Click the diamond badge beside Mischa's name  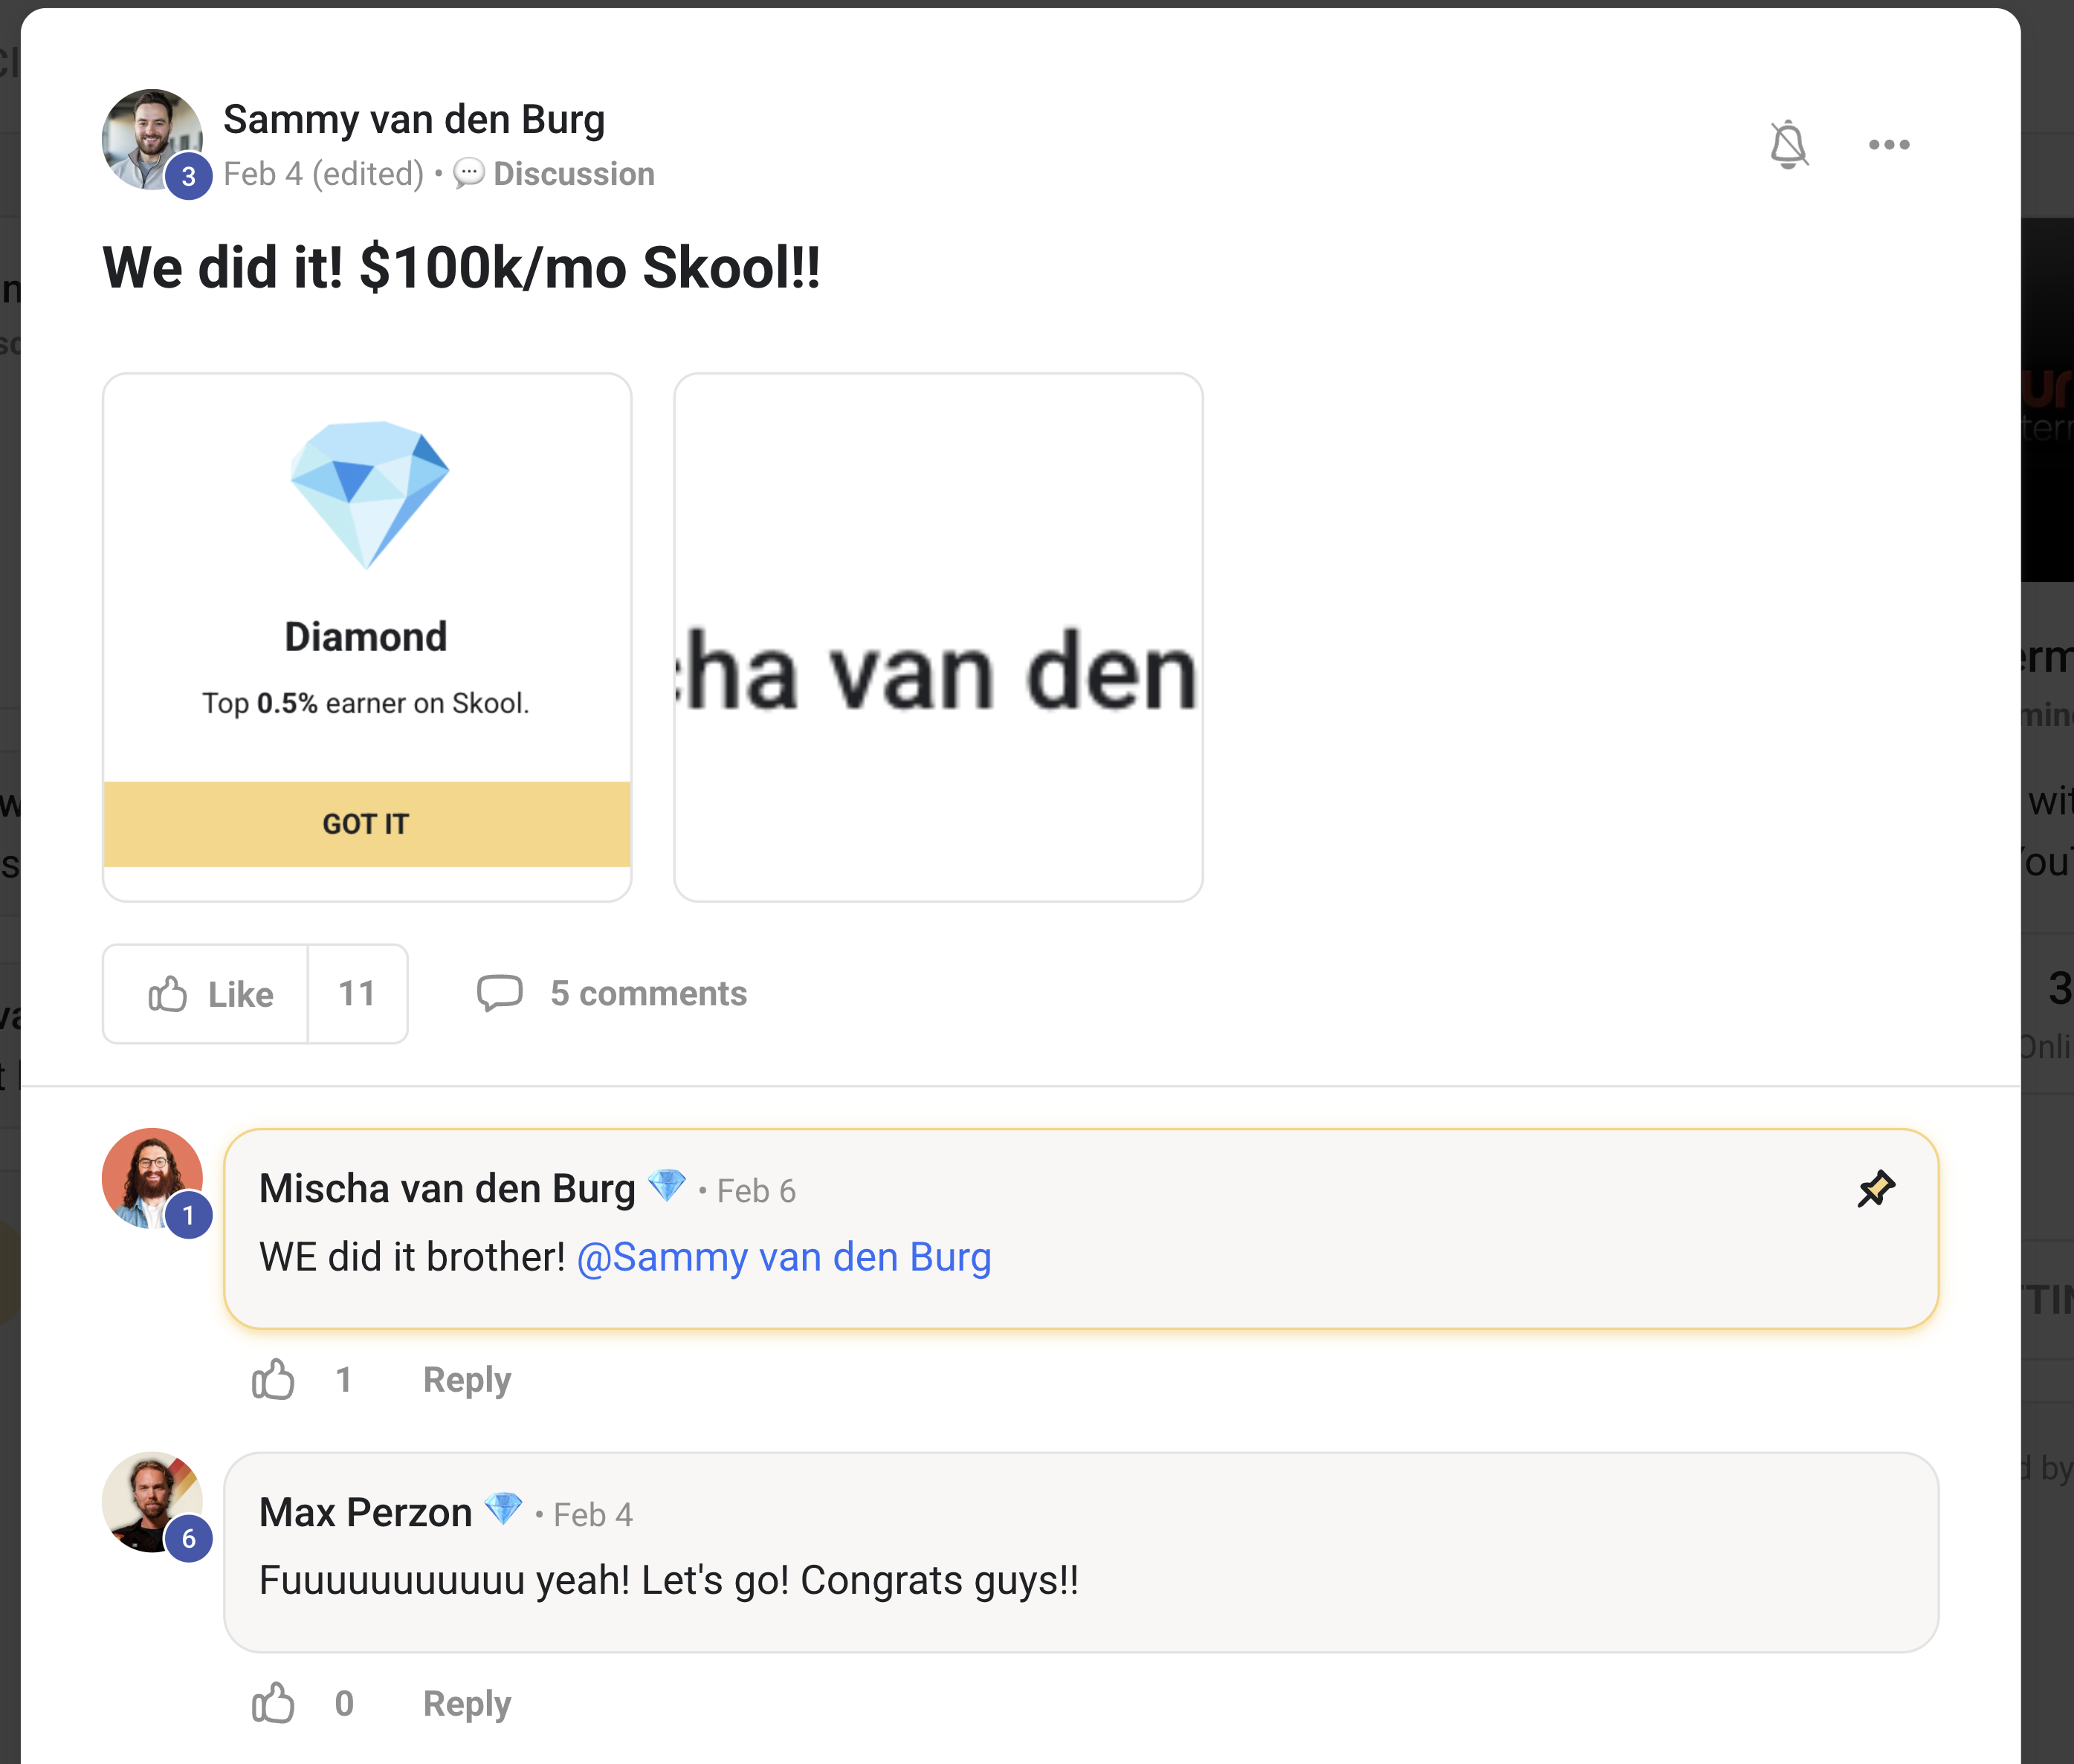666,1186
